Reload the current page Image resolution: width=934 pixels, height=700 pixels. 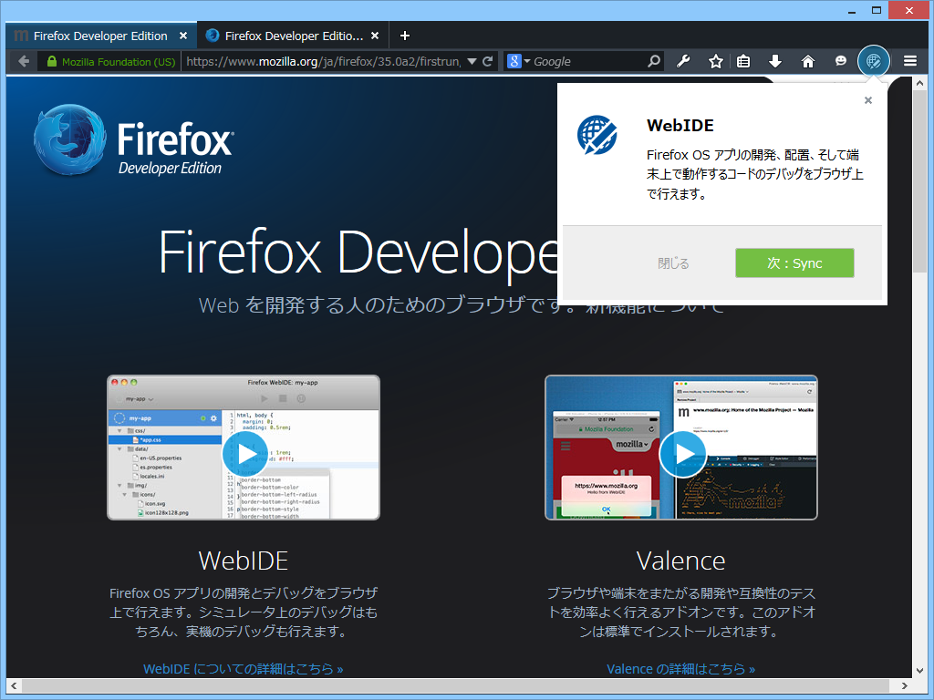pos(487,61)
